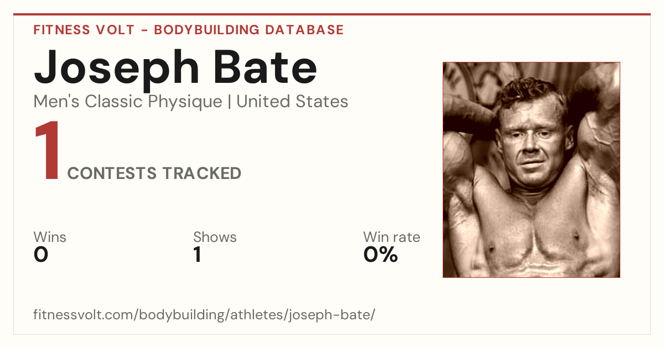
Task: Click the pipe separator before United States
Action: [230, 102]
